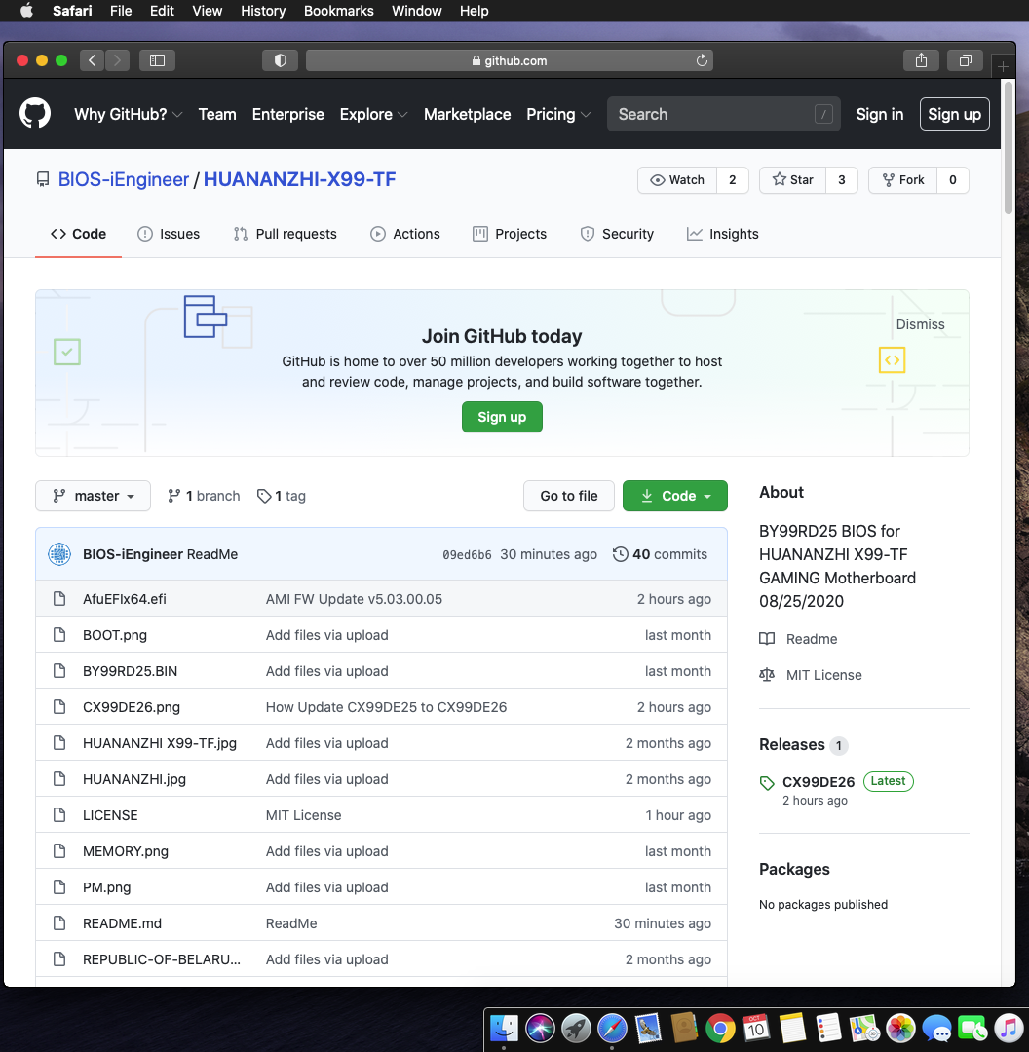This screenshot has width=1029, height=1052.
Task: Open the BIOS-iEngineer owner link
Action: tap(124, 179)
